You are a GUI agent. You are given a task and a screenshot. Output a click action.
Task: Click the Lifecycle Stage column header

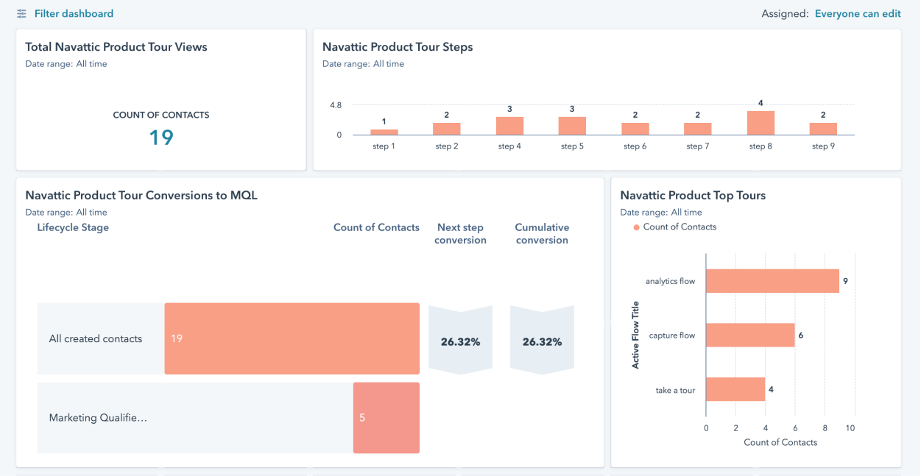73,227
